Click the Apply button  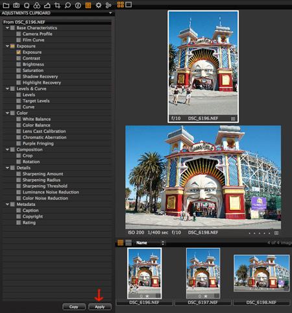click(100, 307)
